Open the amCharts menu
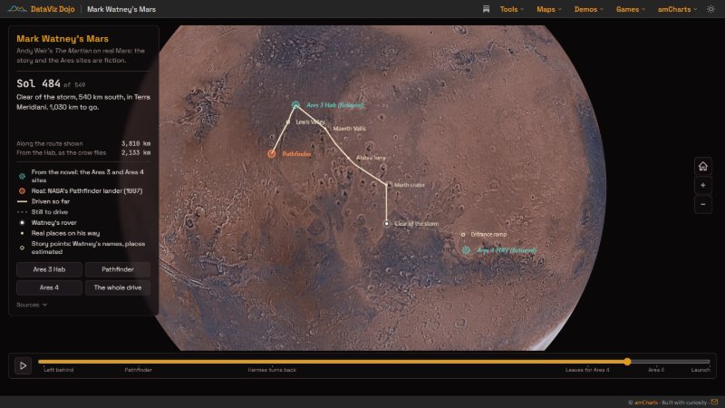Viewport: 725px width, 408px height. [677, 9]
